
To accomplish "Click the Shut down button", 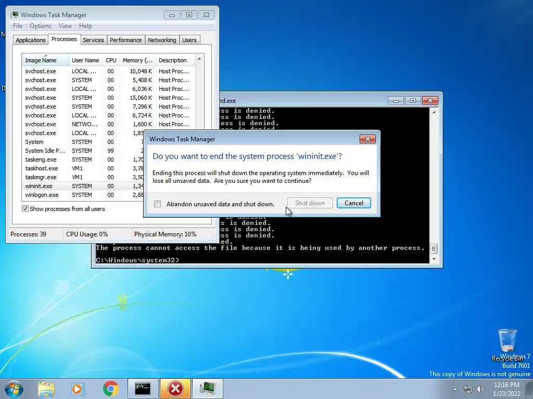I will (310, 203).
